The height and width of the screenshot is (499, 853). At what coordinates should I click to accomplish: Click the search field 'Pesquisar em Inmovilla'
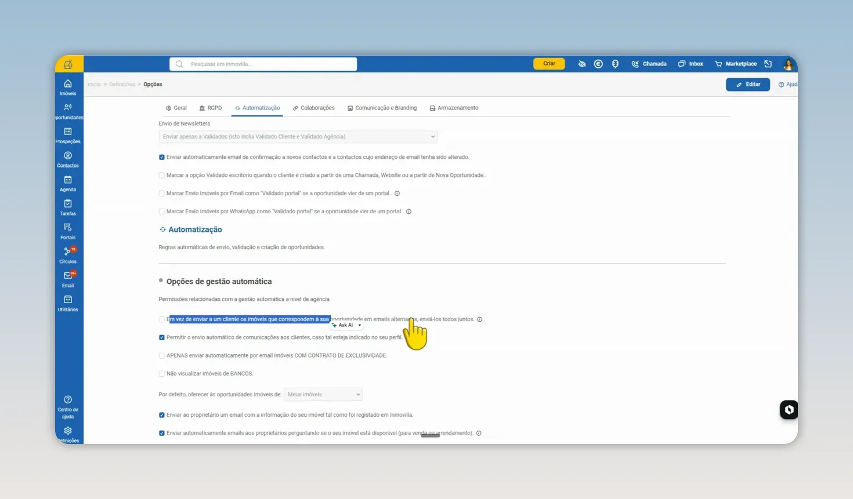click(263, 64)
